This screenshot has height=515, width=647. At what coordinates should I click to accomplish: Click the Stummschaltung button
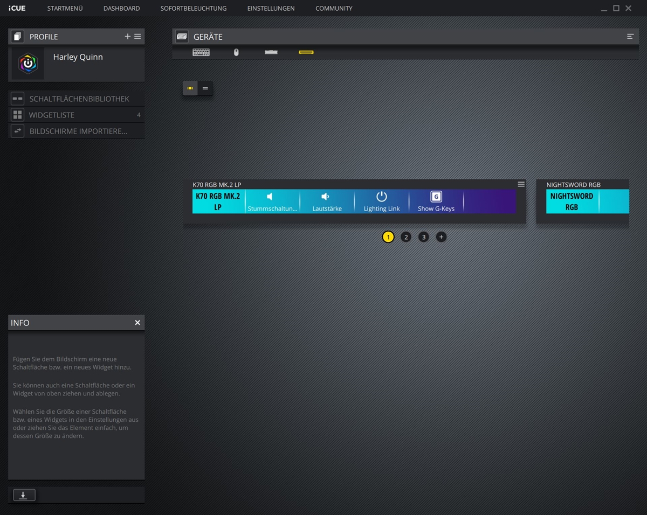272,201
